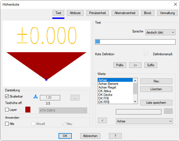Click the < arrow button
This screenshot has height=141, width=180.
tap(102, 121)
